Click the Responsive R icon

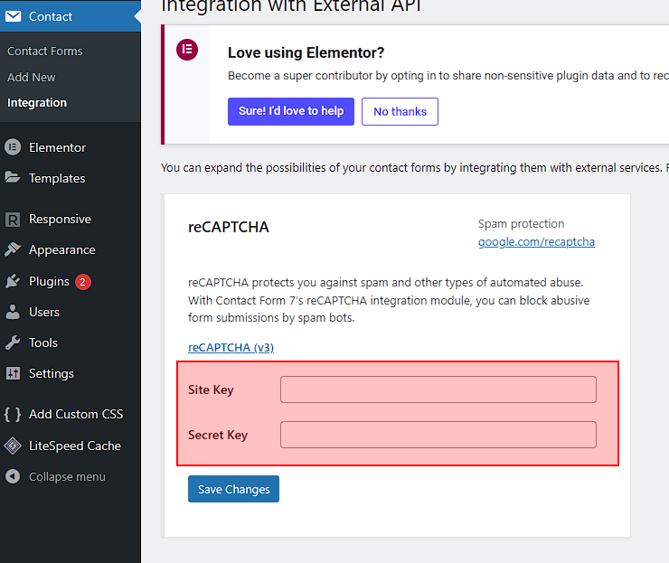pos(13,220)
